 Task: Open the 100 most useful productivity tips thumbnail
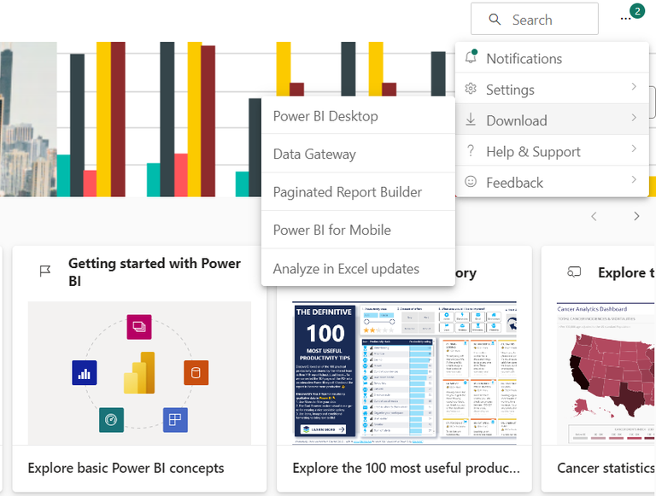(404, 373)
